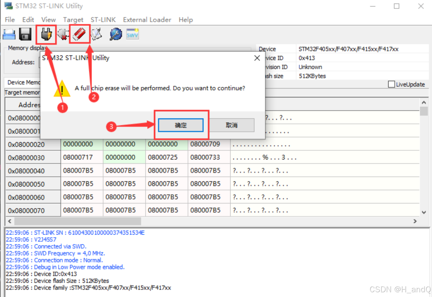432x297 pixels.
Task: Click the V2J45S7 firmware log line
Action: point(31,239)
